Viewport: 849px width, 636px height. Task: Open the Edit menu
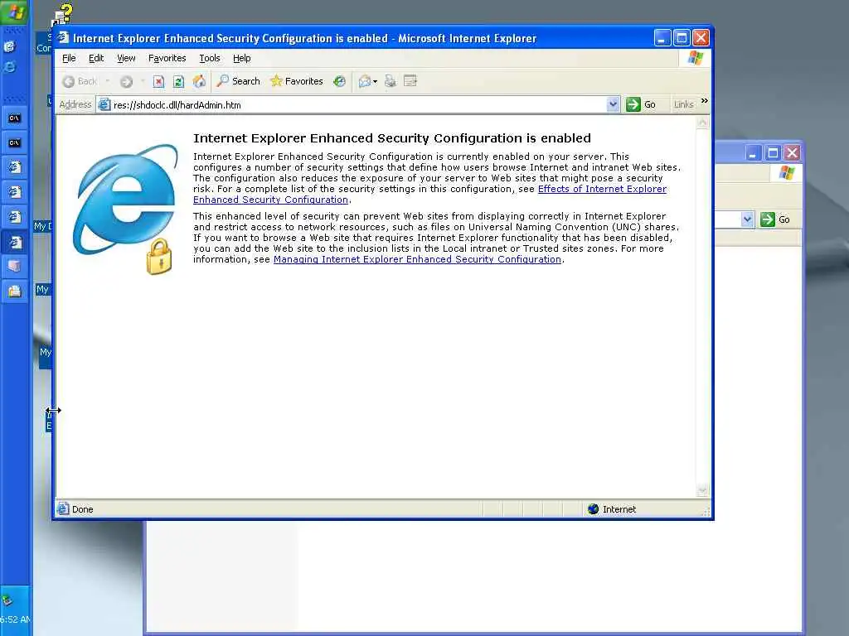tap(96, 58)
